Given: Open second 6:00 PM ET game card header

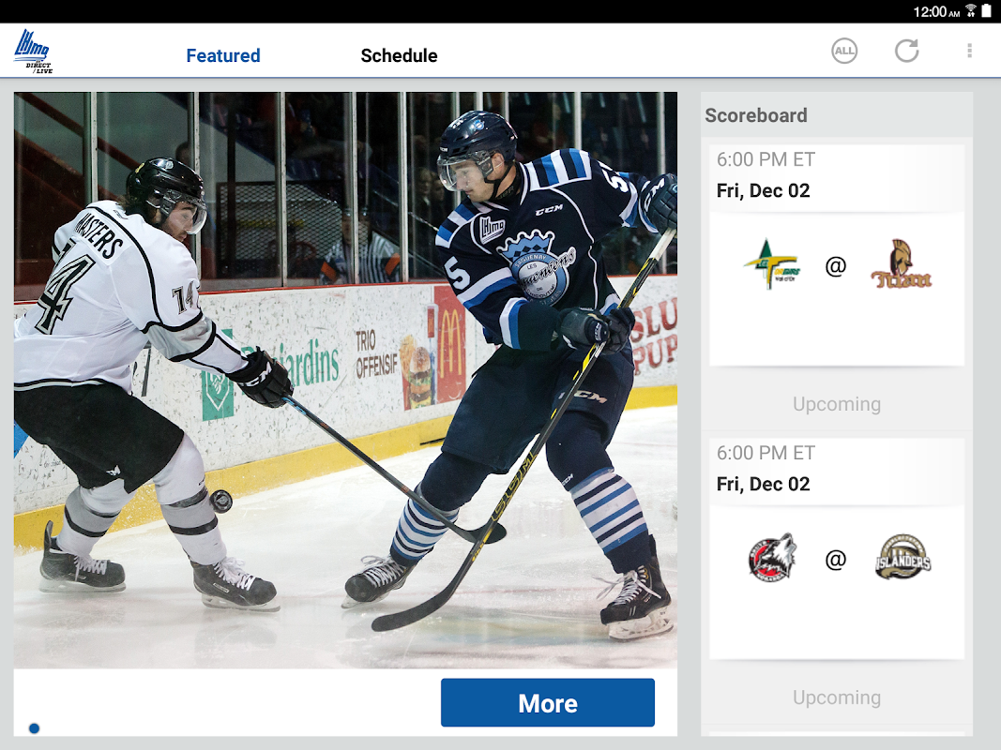Looking at the screenshot, I should pyautogui.click(x=836, y=470).
